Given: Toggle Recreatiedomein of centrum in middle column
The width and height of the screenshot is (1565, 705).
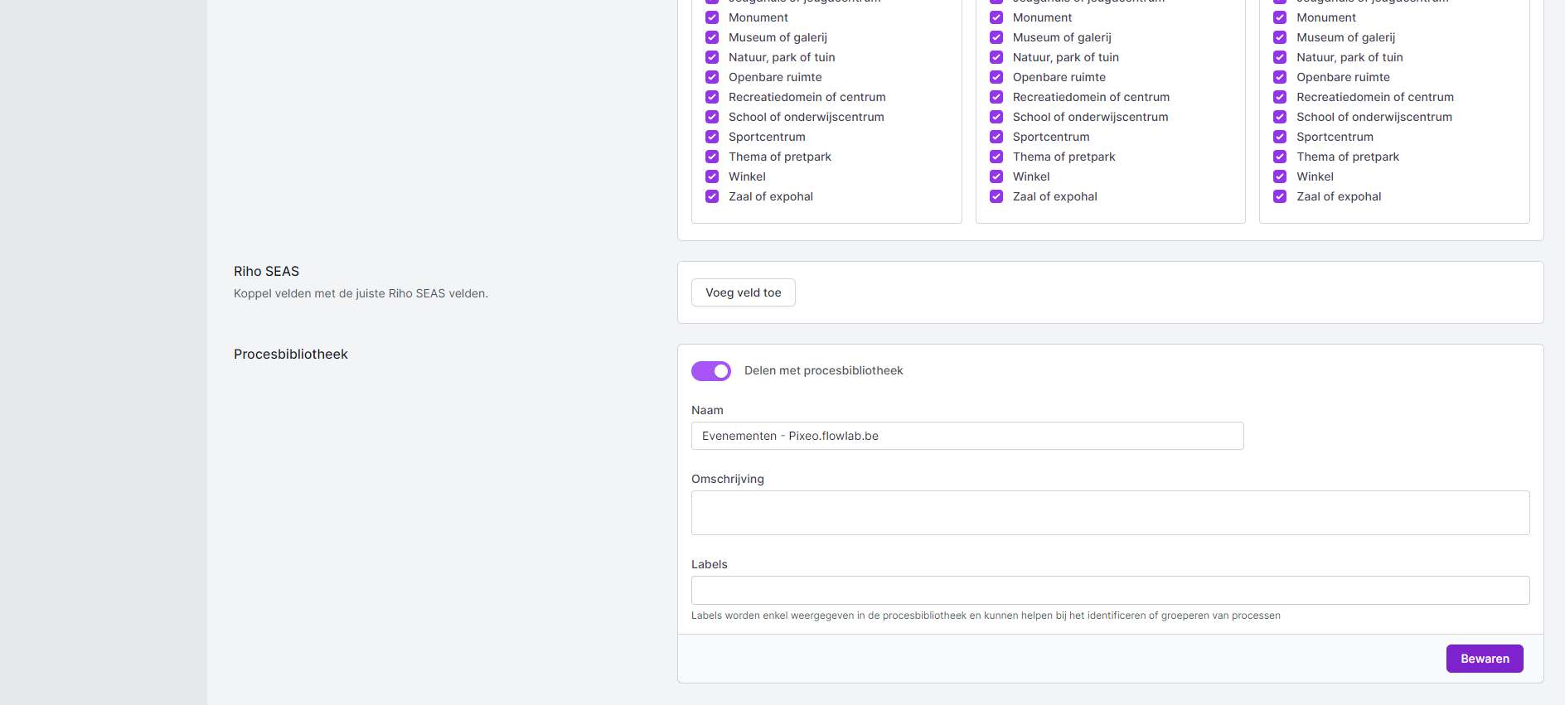Looking at the screenshot, I should pyautogui.click(x=996, y=97).
